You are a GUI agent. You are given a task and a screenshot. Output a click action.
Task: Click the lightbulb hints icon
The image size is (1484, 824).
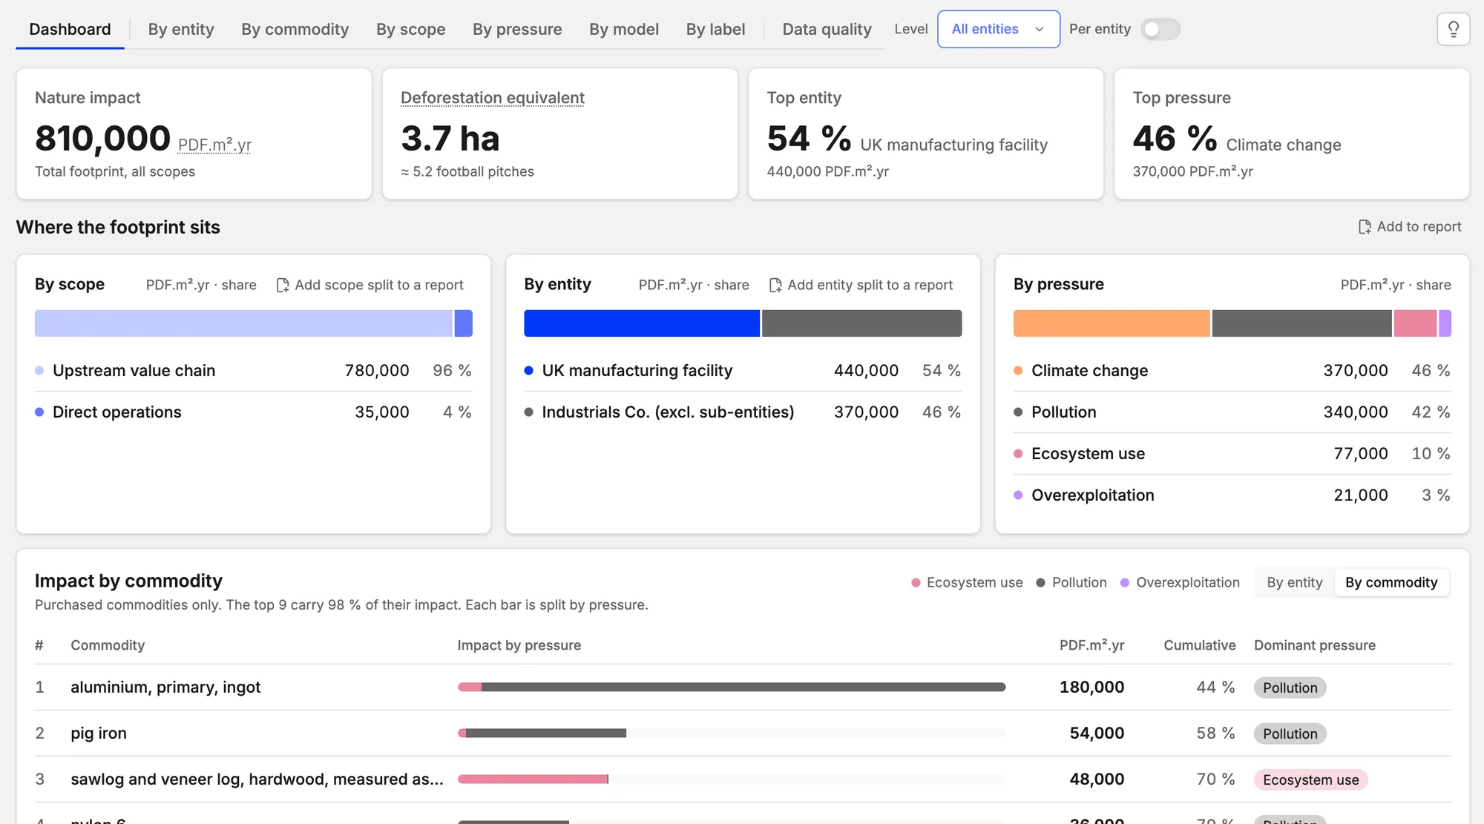coord(1453,30)
